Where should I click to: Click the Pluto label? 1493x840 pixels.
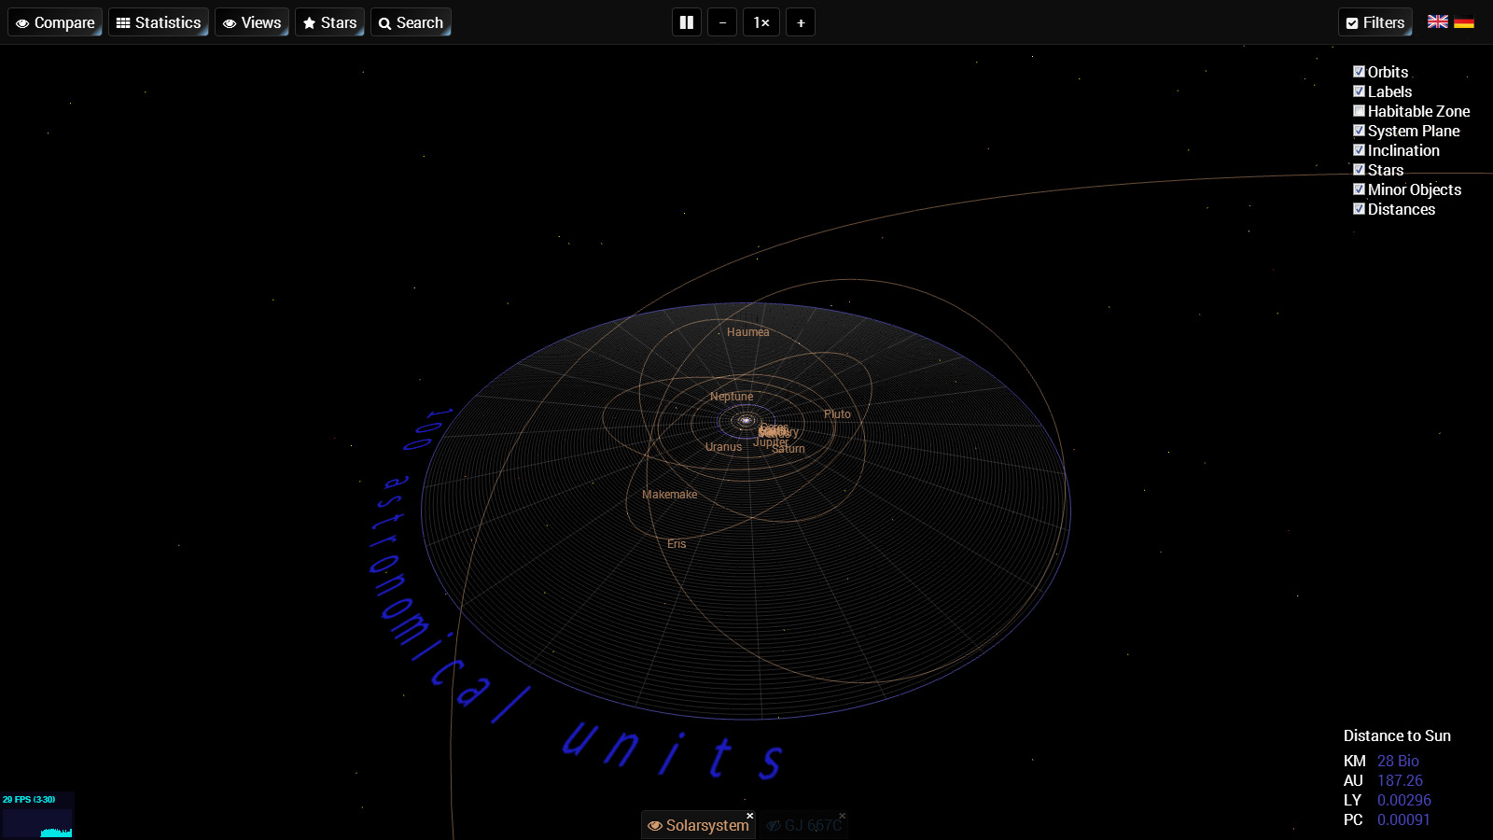(x=837, y=414)
